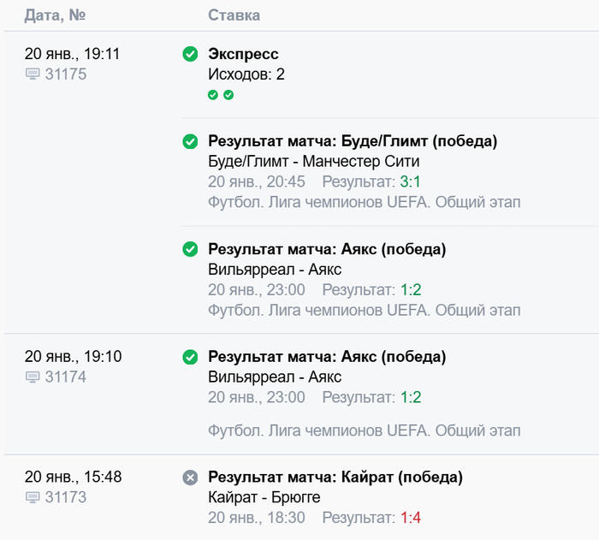599x540 pixels.
Task: Click the second small check under Исходов: 2
Action: coord(228,95)
